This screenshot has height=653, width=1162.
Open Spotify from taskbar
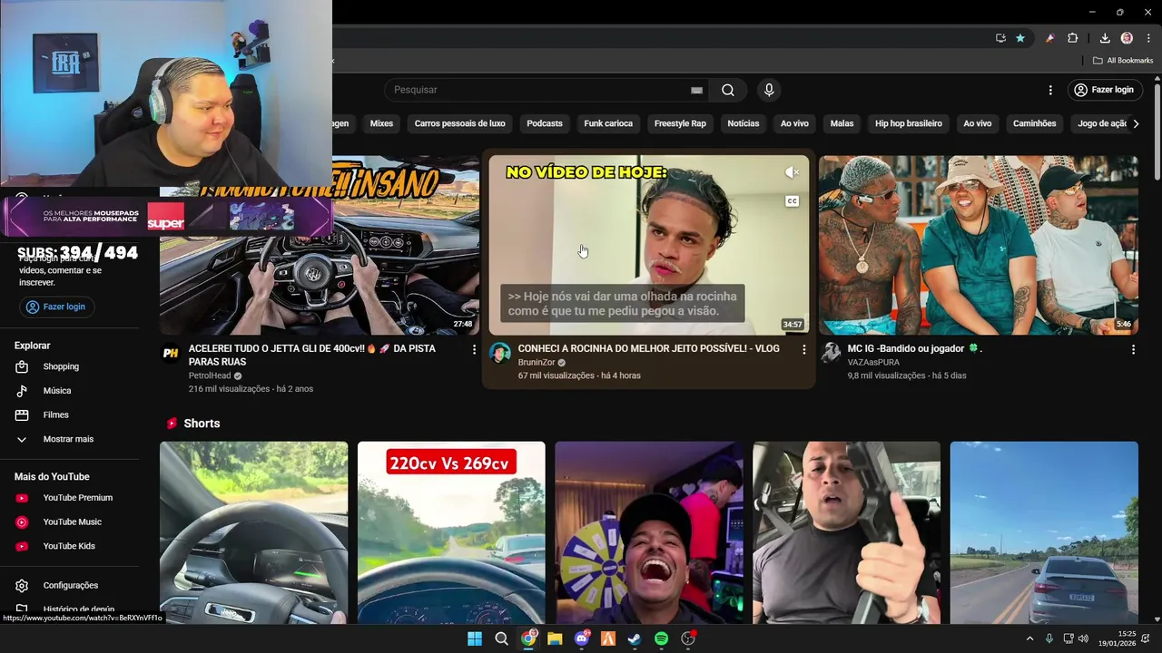pyautogui.click(x=661, y=638)
